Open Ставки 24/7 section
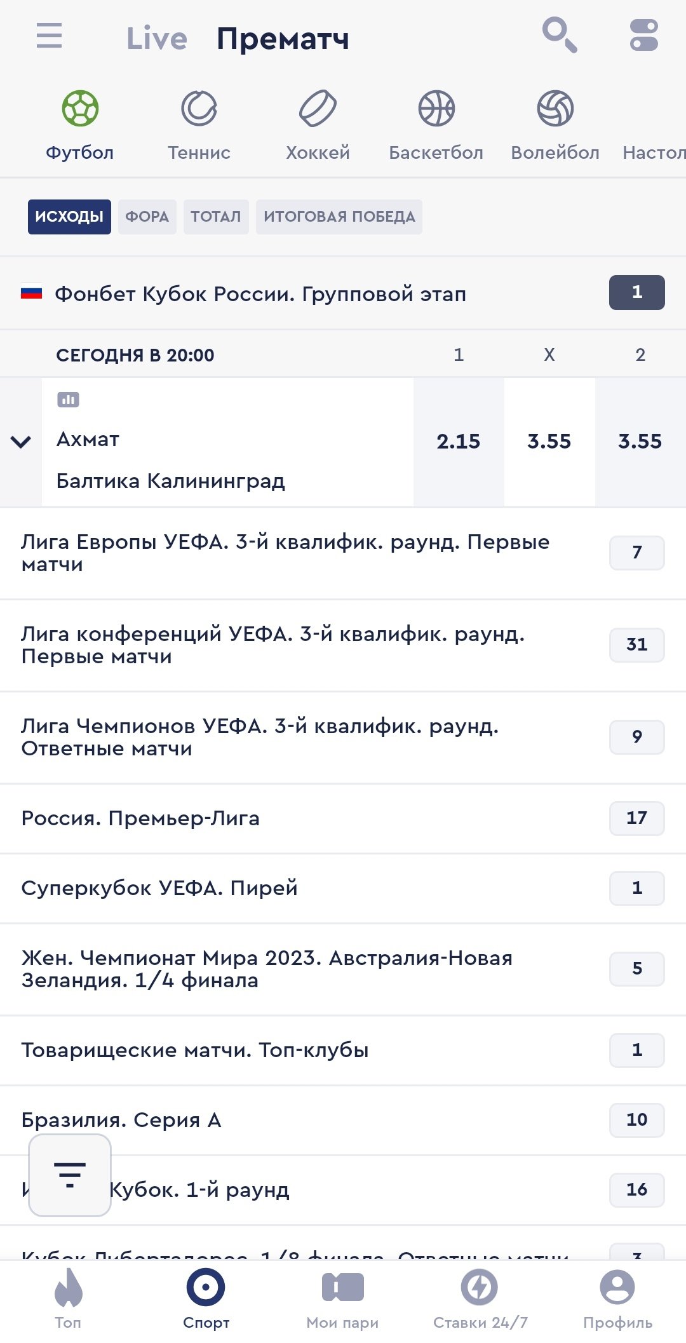This screenshot has width=686, height=1343. click(480, 1298)
